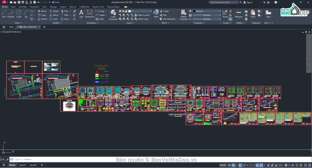Open the Layout1 tab
Screen dimensions: 312x168
click(x=22, y=165)
